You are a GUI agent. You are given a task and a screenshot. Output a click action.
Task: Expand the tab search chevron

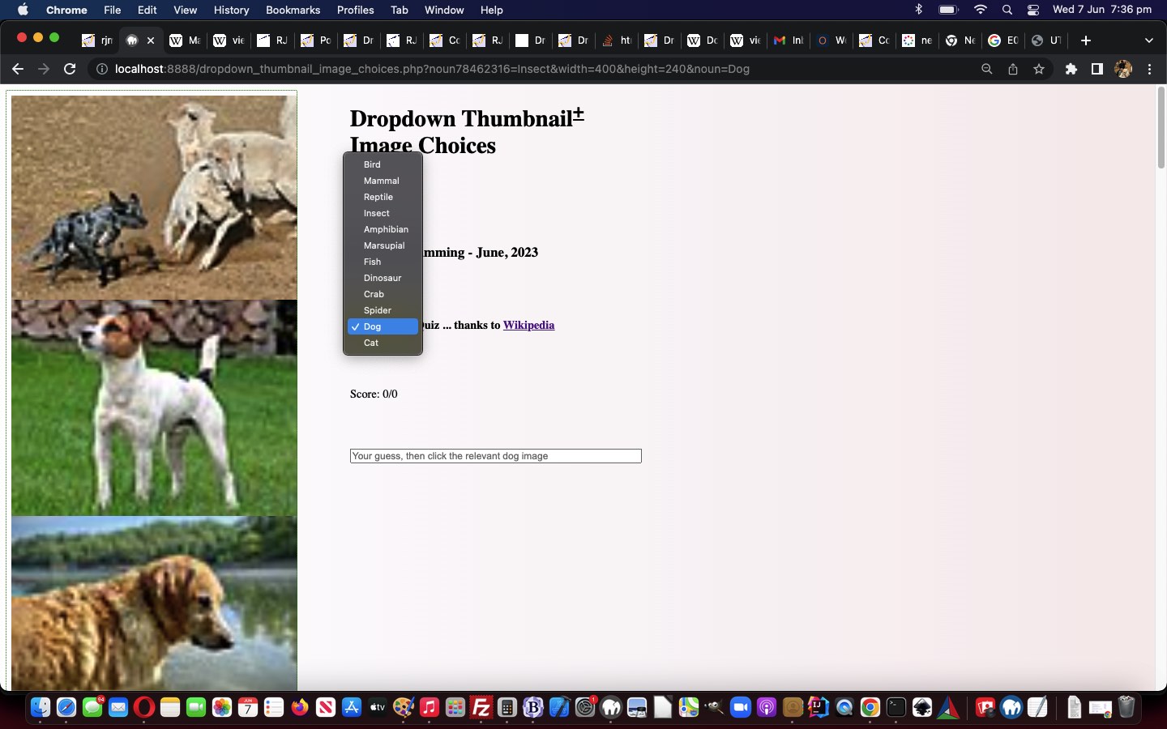1148,40
